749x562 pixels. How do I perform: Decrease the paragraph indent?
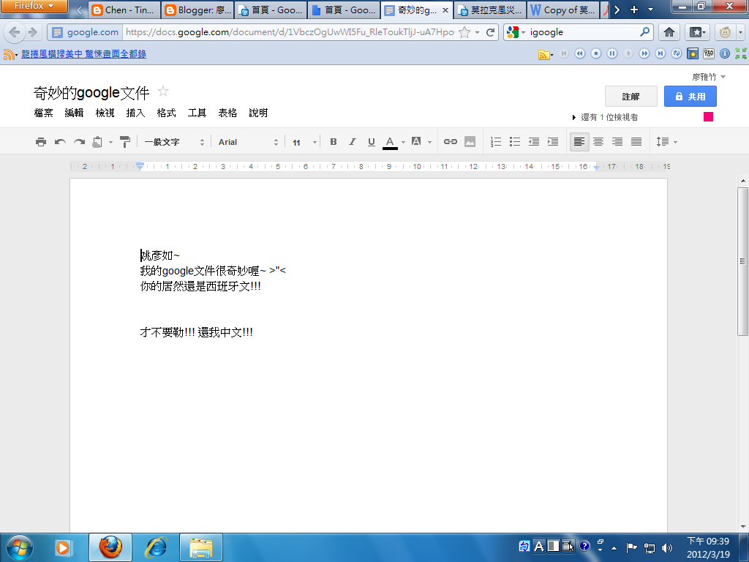point(534,142)
